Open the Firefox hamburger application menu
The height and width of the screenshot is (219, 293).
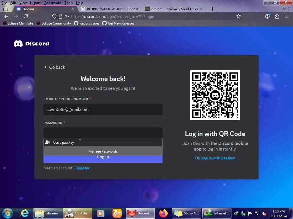tap(287, 16)
